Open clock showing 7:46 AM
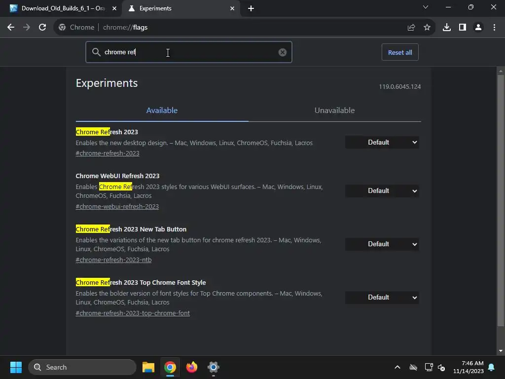505x379 pixels. (469, 367)
